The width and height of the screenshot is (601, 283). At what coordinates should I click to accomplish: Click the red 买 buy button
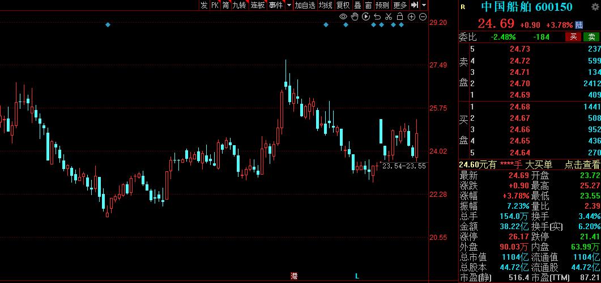(x=573, y=37)
